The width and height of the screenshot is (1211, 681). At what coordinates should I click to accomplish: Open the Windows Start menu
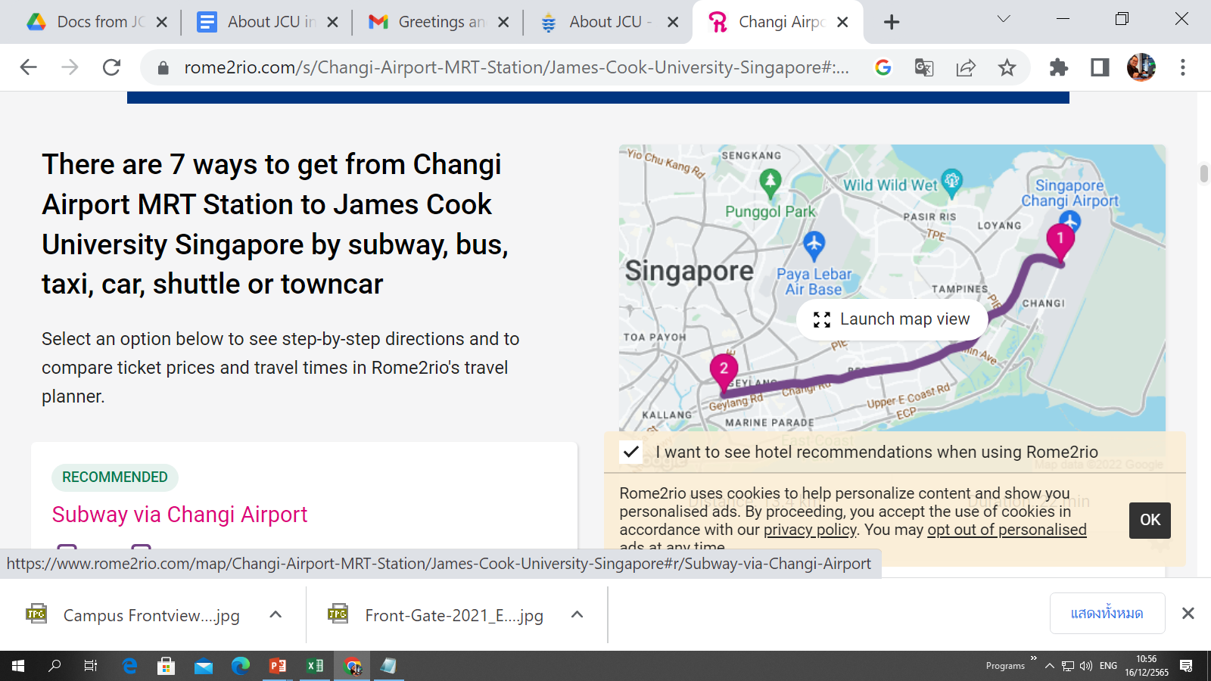point(18,666)
